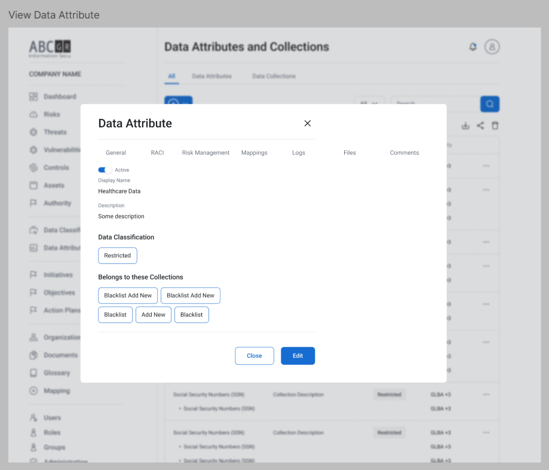Screen dimensions: 549x470
Task: Expand the All filter dropdown
Action: pyautogui.click(x=369, y=103)
